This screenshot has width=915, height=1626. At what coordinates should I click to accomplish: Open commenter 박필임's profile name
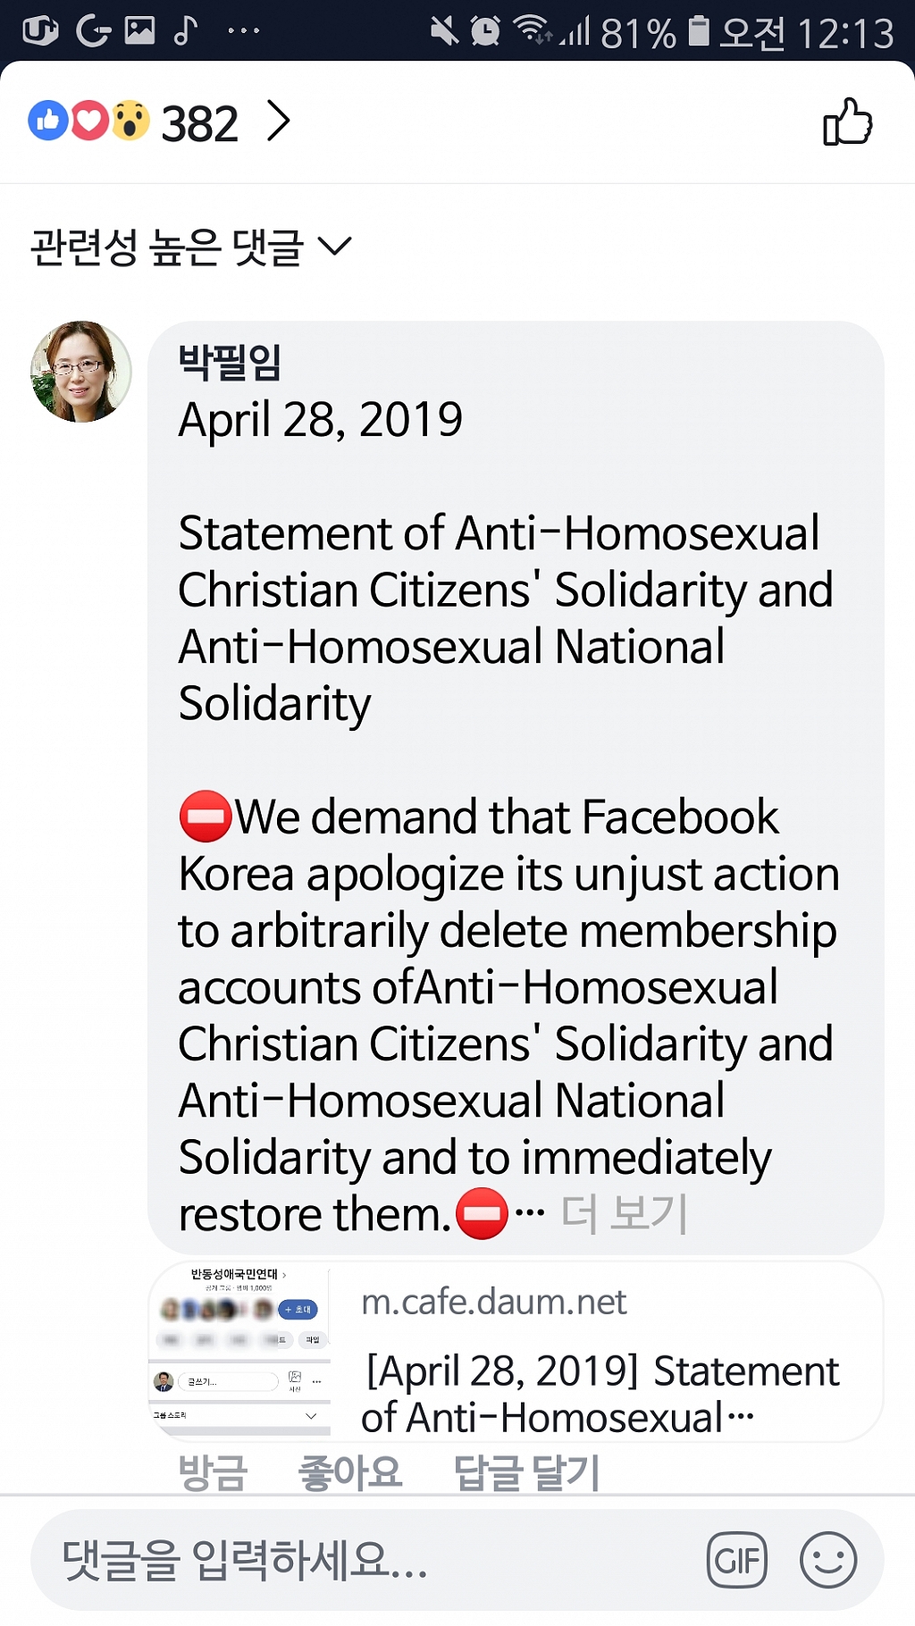point(230,362)
